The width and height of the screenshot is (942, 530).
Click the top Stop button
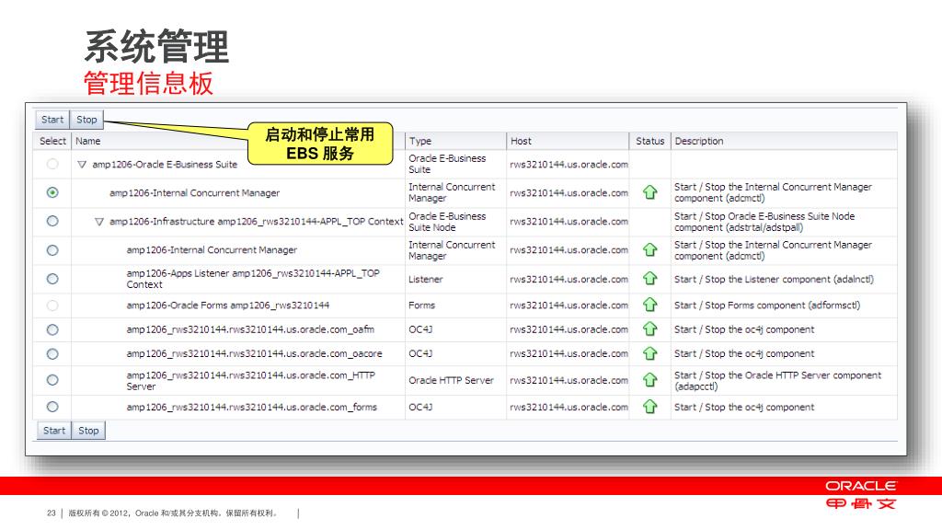point(86,120)
